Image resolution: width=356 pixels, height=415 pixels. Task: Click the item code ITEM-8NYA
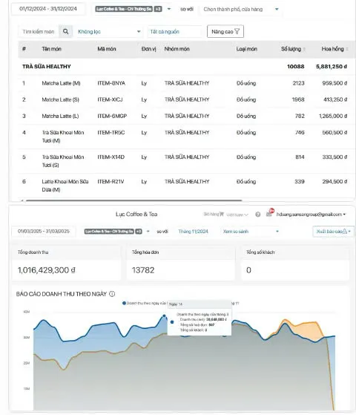pyautogui.click(x=111, y=83)
